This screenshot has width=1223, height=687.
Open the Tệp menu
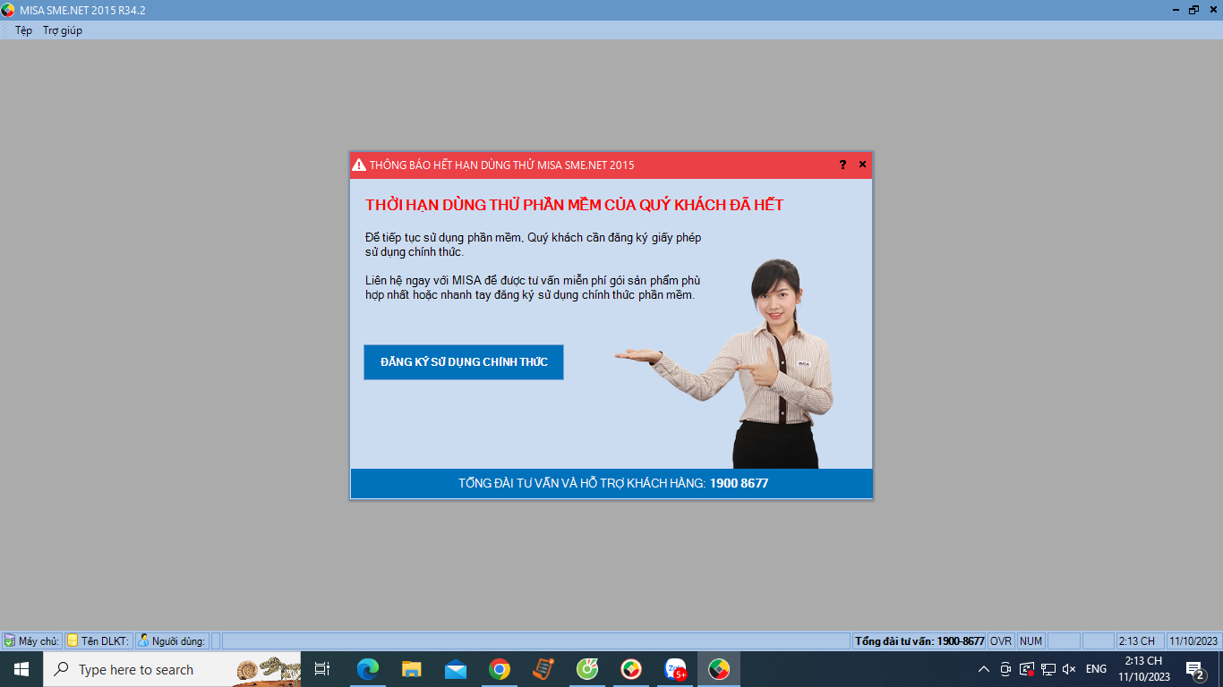click(x=23, y=30)
